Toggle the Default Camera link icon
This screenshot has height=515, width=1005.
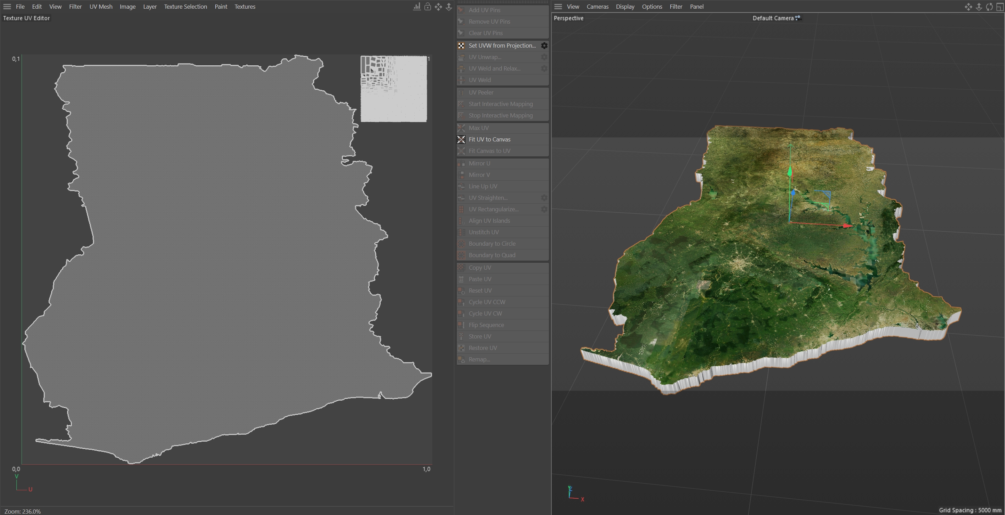click(x=798, y=18)
